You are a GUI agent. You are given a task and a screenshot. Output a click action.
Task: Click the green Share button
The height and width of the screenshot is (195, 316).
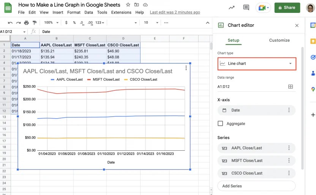[287, 8]
